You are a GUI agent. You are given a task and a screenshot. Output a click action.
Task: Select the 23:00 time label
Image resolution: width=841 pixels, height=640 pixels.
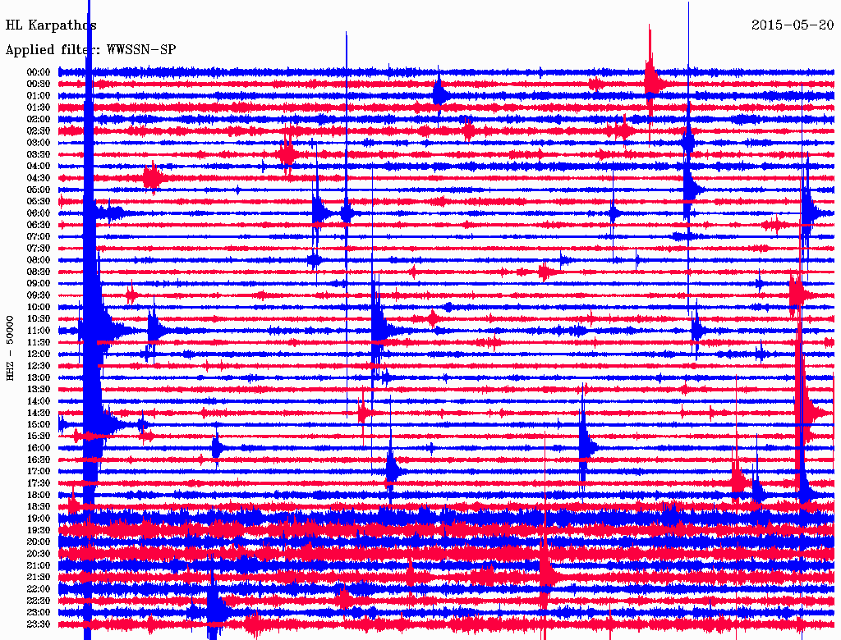(39, 613)
